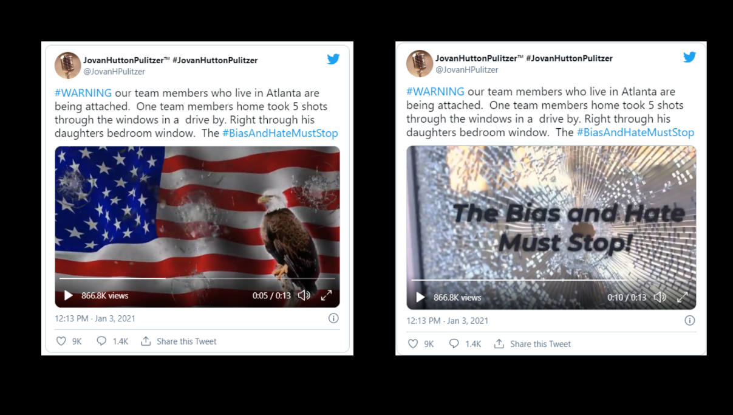Open info icon on right tweet
The height and width of the screenshot is (415, 733).
pyautogui.click(x=690, y=320)
